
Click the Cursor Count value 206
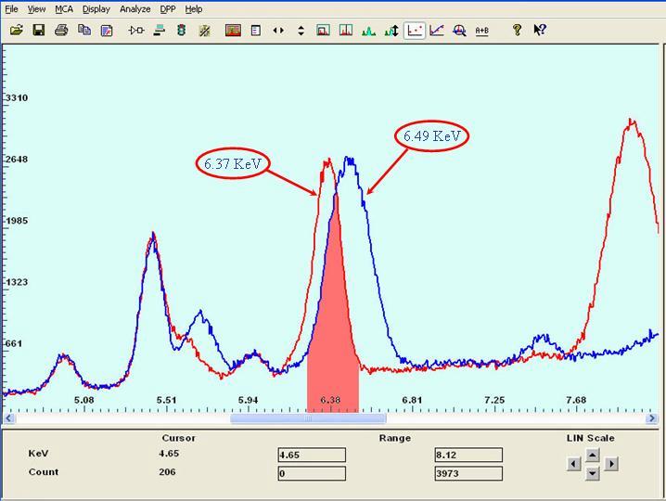pyautogui.click(x=167, y=472)
